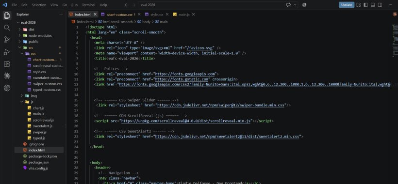Switch to the chart-custom.css tab

coord(119,15)
